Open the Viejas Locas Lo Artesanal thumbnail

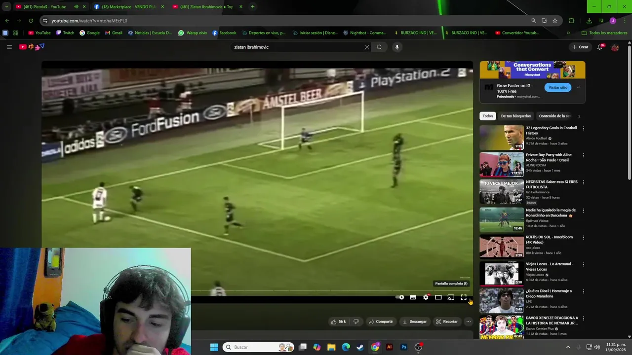502,273
